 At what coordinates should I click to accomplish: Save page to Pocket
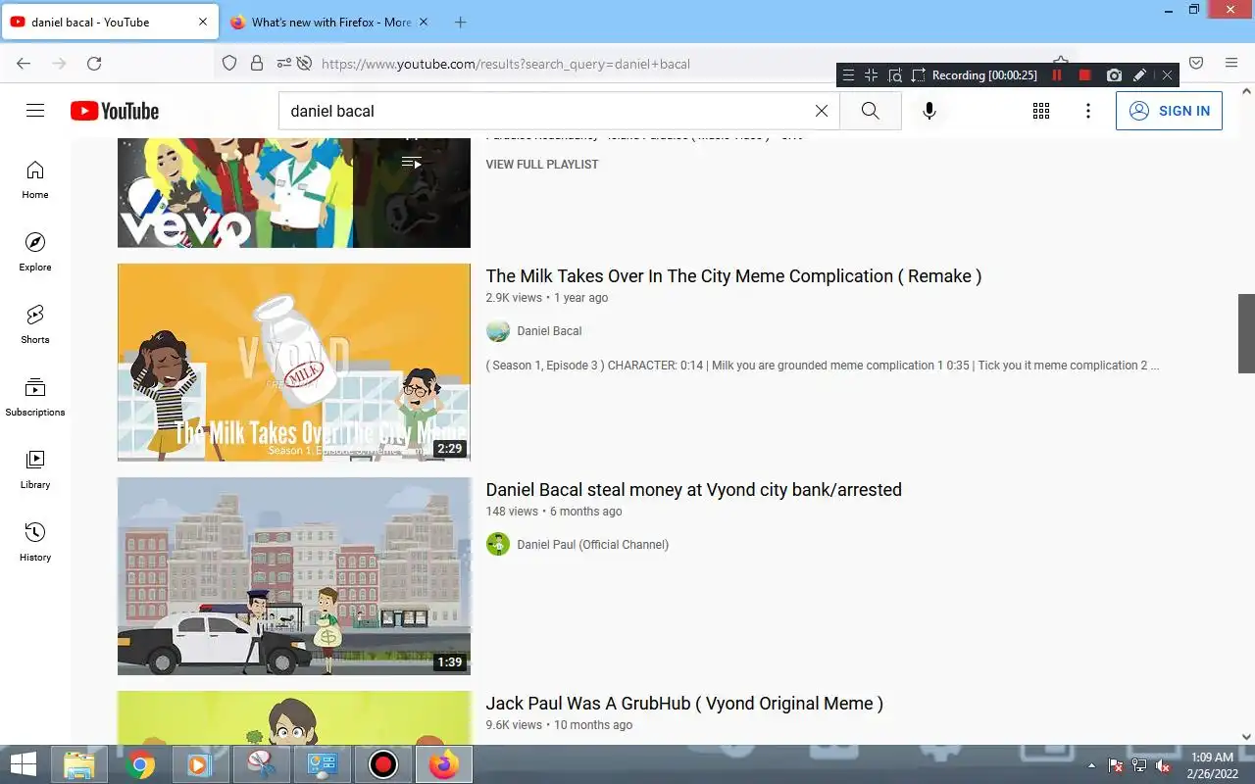[1196, 64]
